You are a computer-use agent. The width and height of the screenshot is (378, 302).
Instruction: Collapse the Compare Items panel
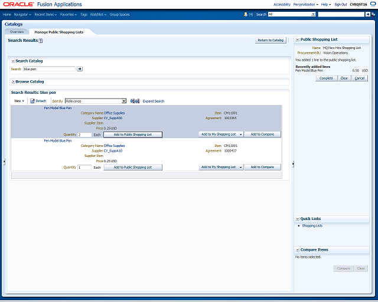(298, 250)
